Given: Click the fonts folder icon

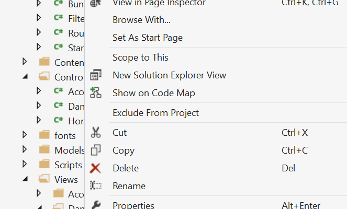Looking at the screenshot, I should click(44, 135).
